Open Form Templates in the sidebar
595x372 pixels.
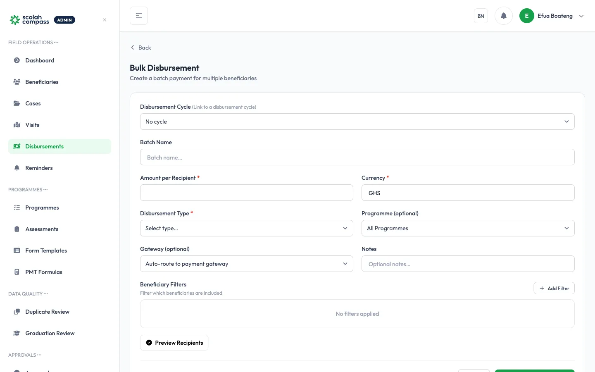pos(59,250)
